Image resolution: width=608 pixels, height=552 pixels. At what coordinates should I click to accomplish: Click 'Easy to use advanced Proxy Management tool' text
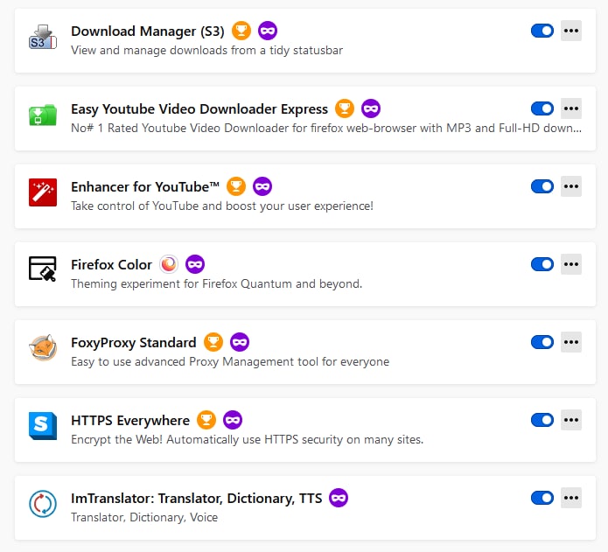[230, 361]
